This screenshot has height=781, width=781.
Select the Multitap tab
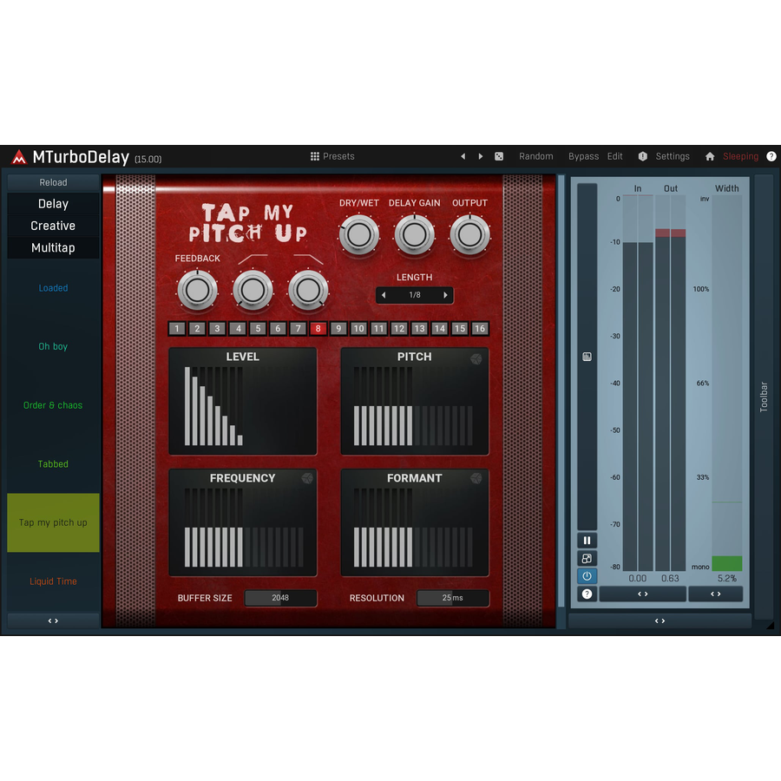pos(53,247)
